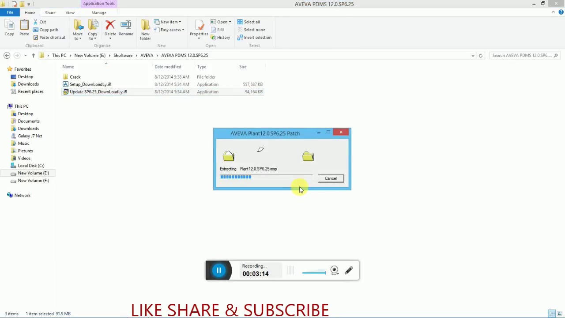Open Documents under This PC

[x=29, y=121]
